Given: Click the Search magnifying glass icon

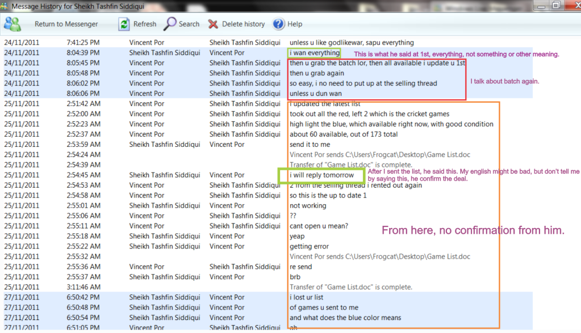Looking at the screenshot, I should (170, 24).
